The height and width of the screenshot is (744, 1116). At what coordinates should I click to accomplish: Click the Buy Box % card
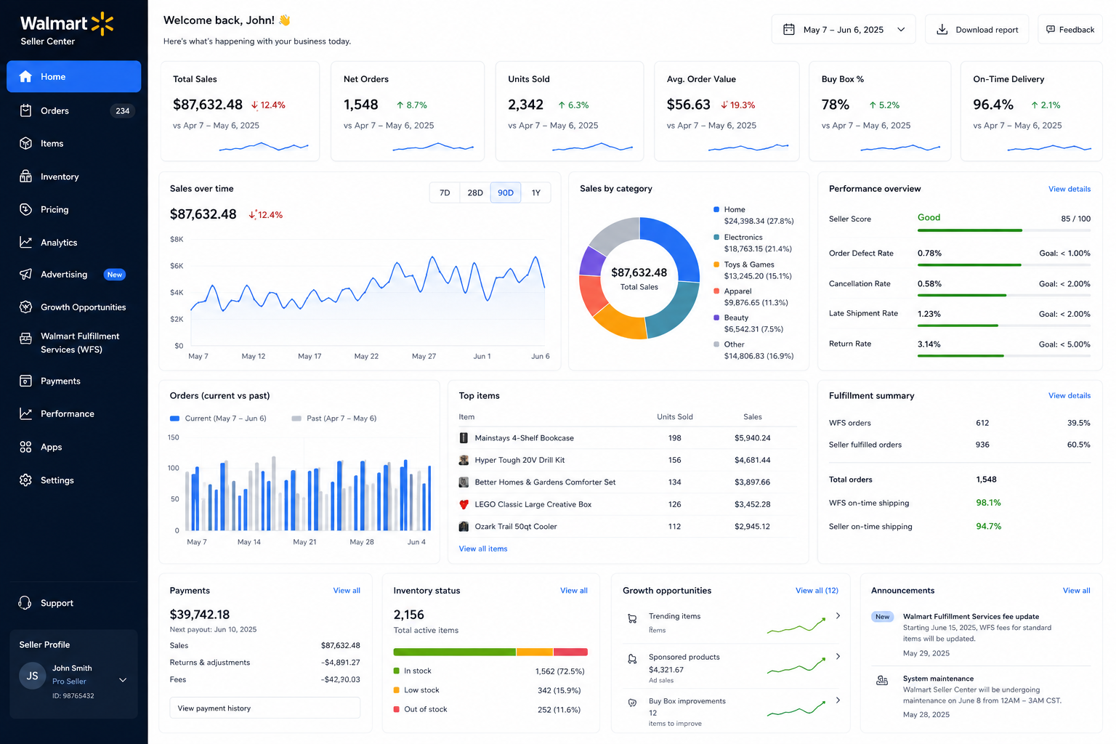tap(880, 110)
